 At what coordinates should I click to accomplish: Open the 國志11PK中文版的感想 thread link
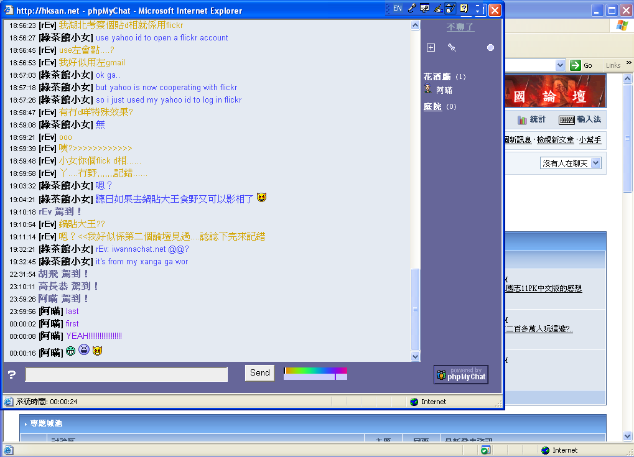[x=544, y=288]
